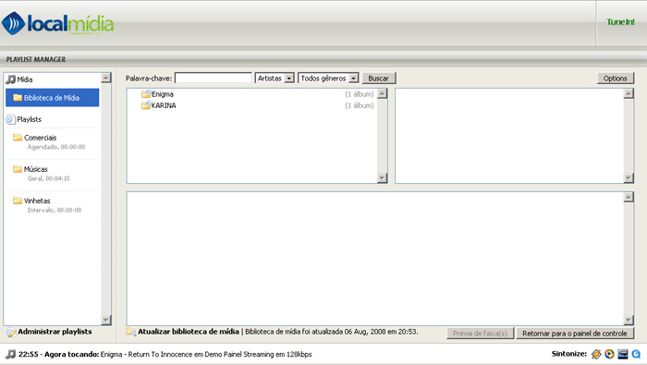
Task: Click the Músicas playlist folder icon
Action: click(x=18, y=169)
